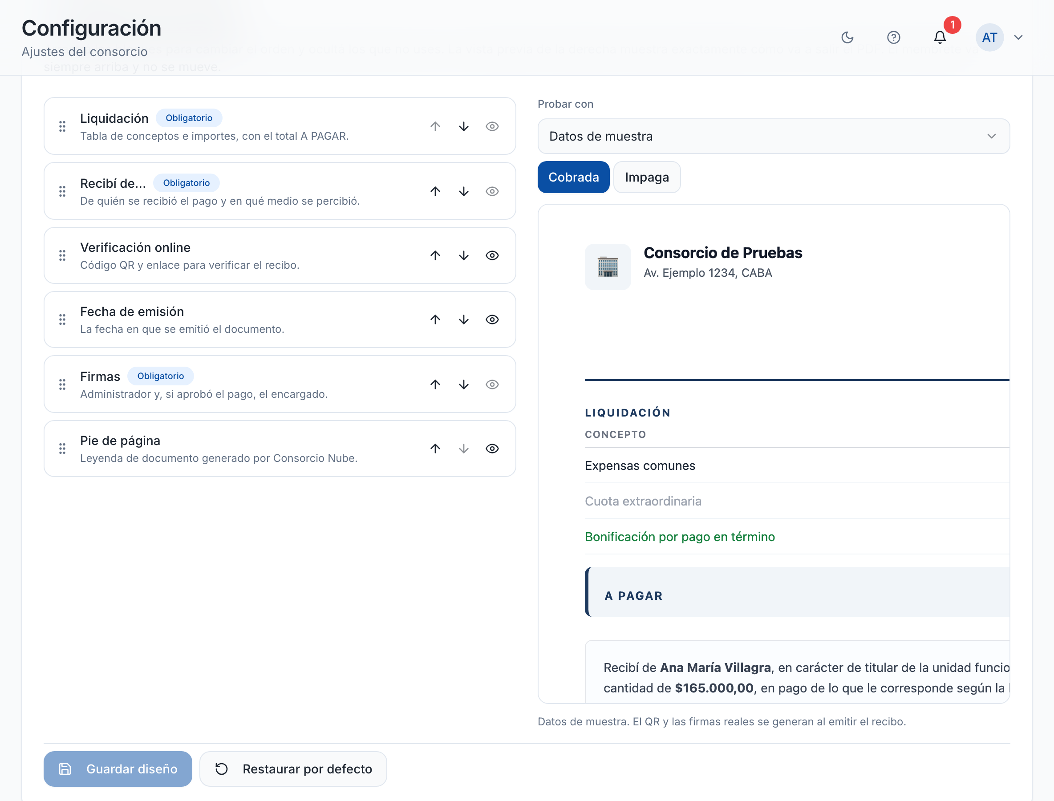Select the Cobrada preview tab
This screenshot has height=801, width=1054.
coord(573,178)
